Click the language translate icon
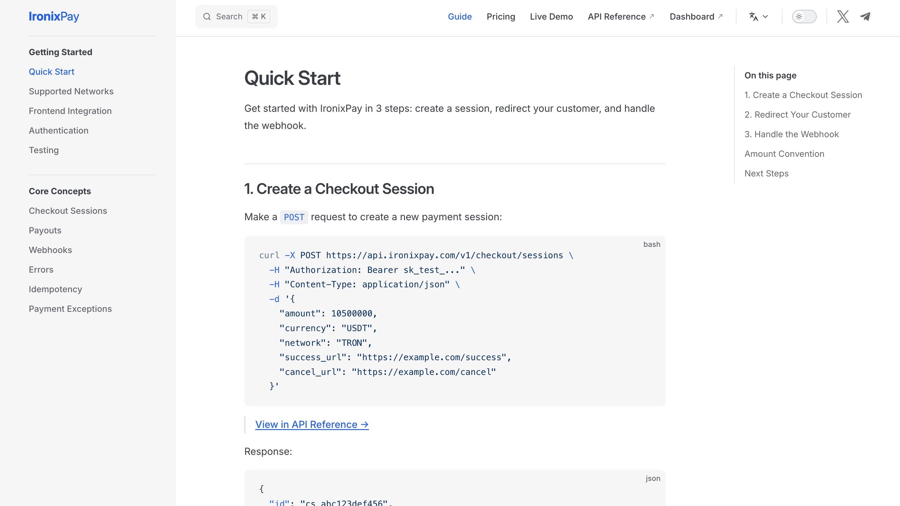Image resolution: width=900 pixels, height=506 pixels. (x=753, y=17)
